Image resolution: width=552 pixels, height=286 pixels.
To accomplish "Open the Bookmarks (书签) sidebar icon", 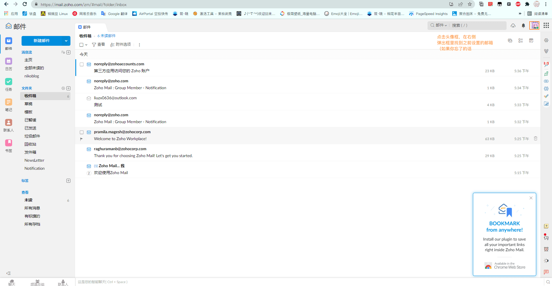I will point(9,143).
